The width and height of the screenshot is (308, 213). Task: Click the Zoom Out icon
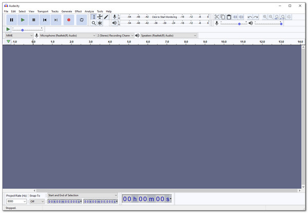tap(271, 17)
